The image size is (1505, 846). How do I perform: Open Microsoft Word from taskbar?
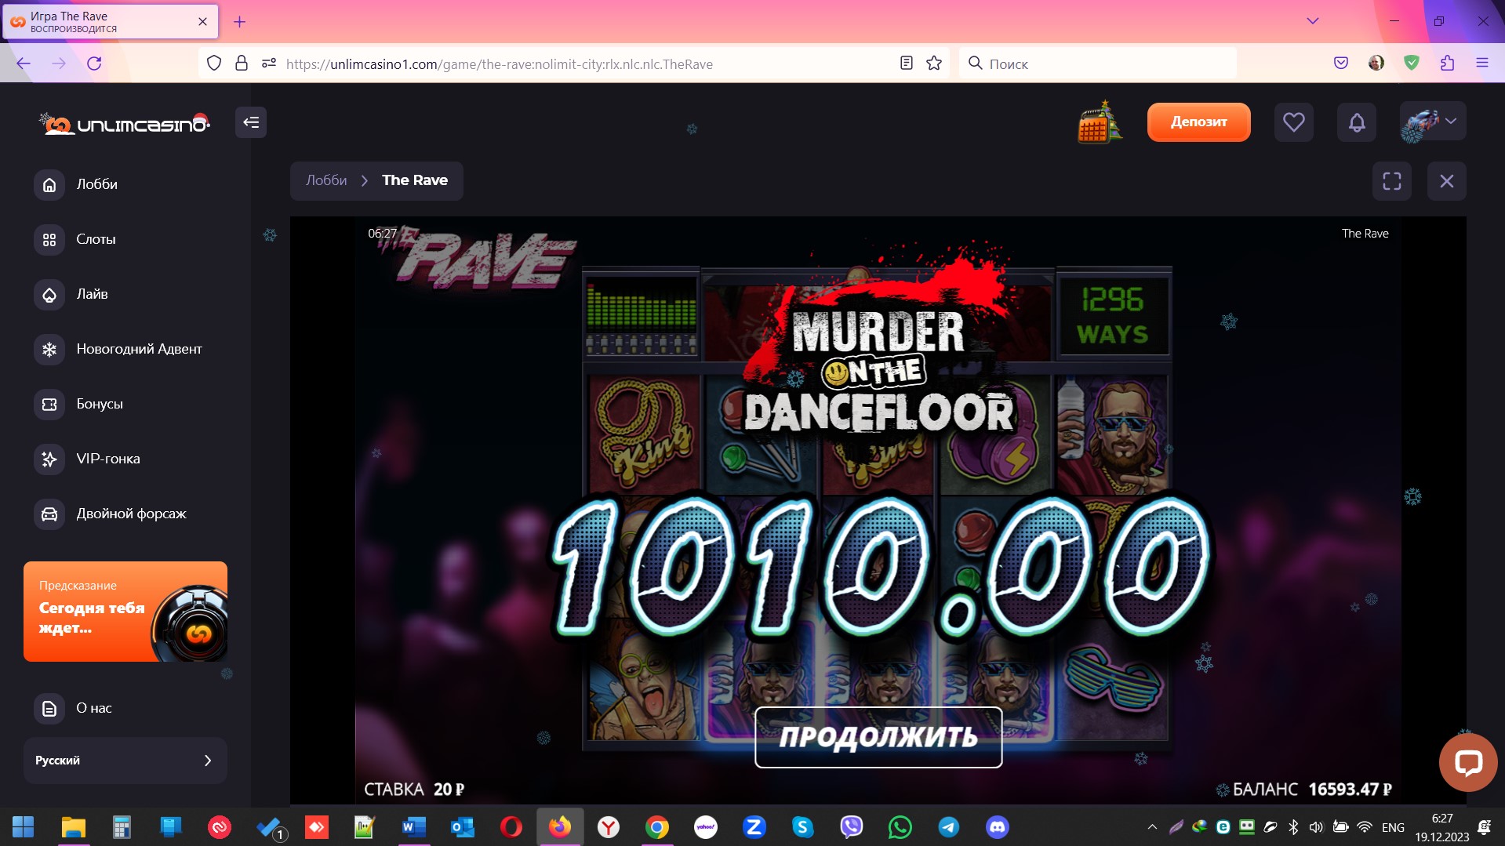[x=414, y=827]
